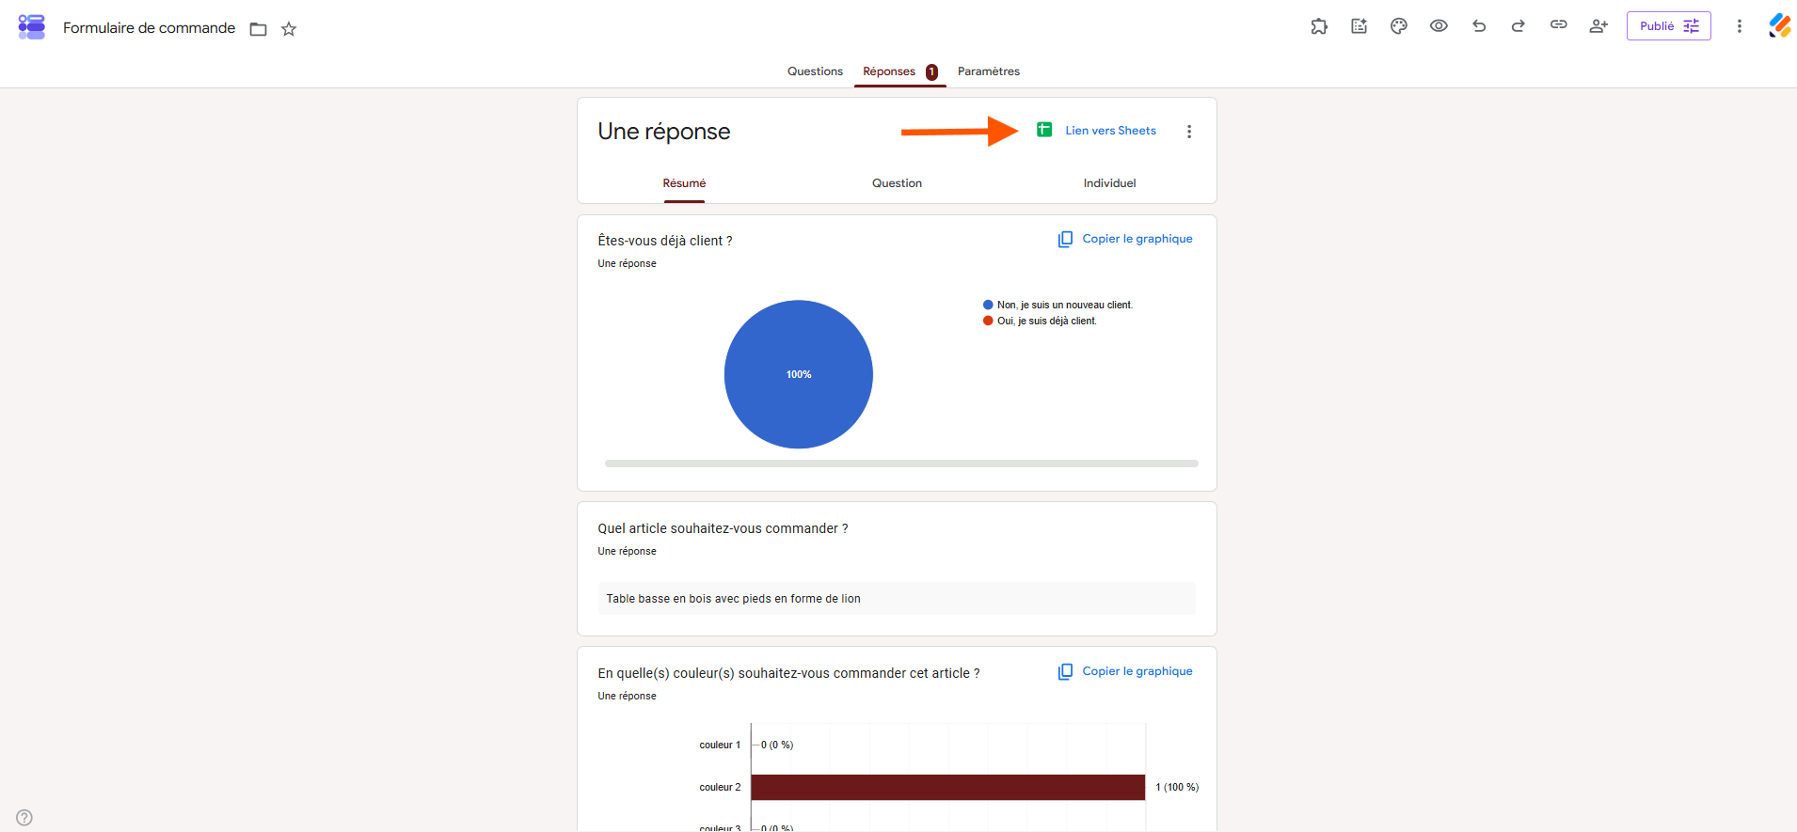Click the 1 (100 %) bar value label
The image size is (1797, 832).
pos(1177,787)
